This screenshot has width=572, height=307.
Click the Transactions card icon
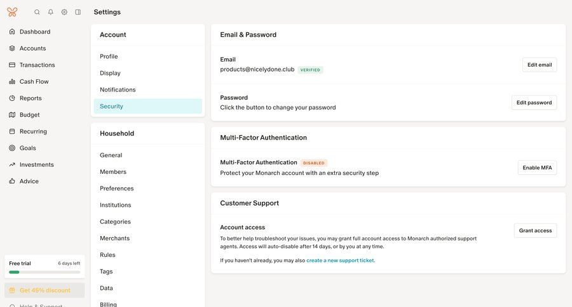tap(12, 65)
